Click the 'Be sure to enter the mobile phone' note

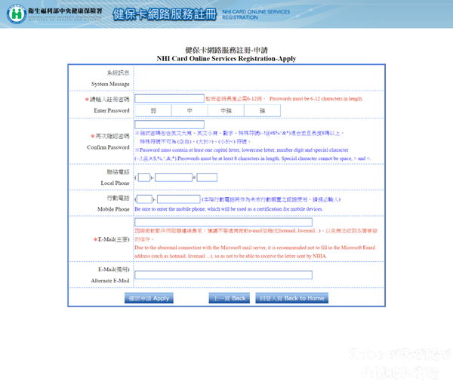[x=229, y=209]
